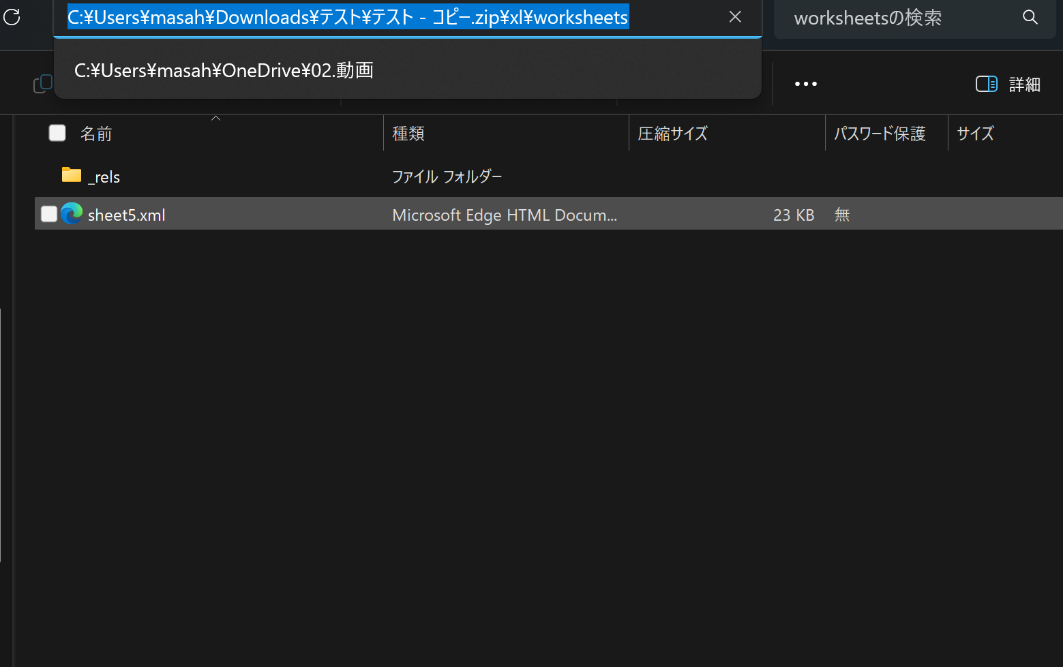Click the サイズ column header

click(975, 134)
